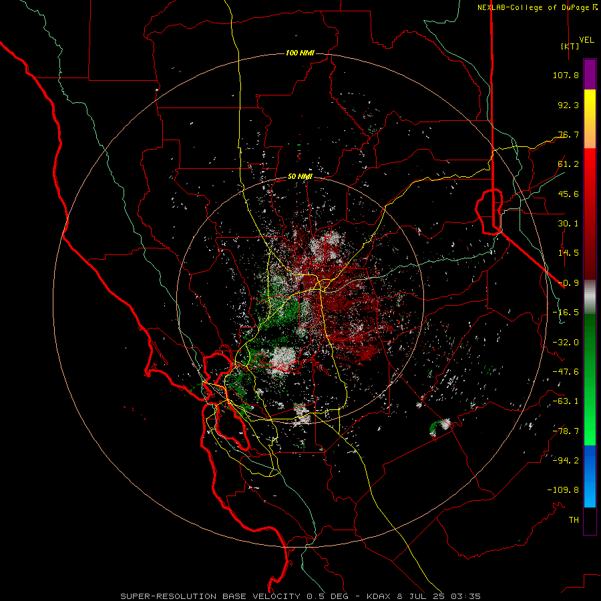Click the purple segment of color bar
This screenshot has width=601, height=601.
tap(590, 74)
